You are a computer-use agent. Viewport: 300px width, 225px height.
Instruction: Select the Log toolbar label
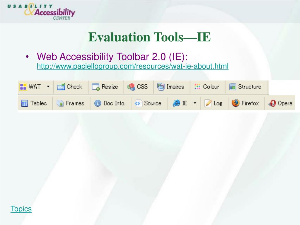coord(218,103)
